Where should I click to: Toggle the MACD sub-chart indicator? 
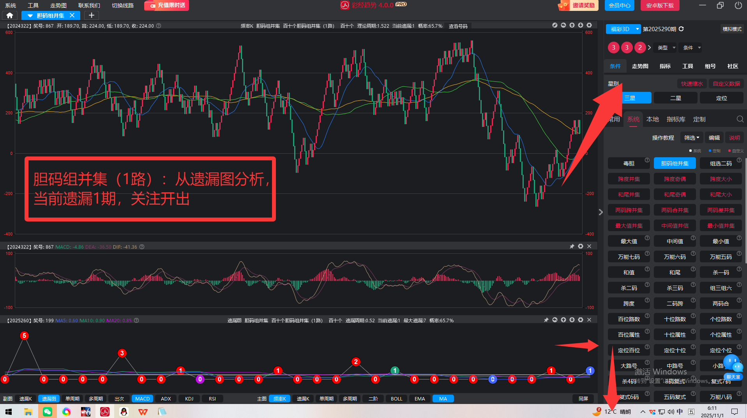coord(142,399)
